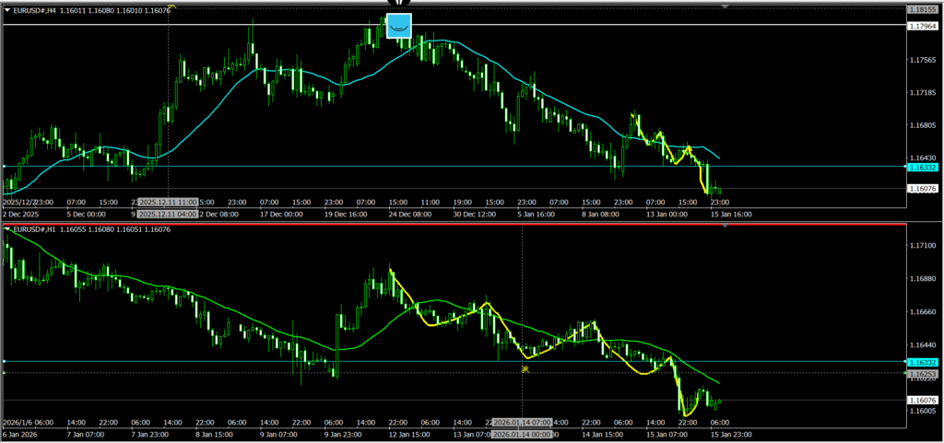Select the cyan 1.16332 price label on H4

923,168
